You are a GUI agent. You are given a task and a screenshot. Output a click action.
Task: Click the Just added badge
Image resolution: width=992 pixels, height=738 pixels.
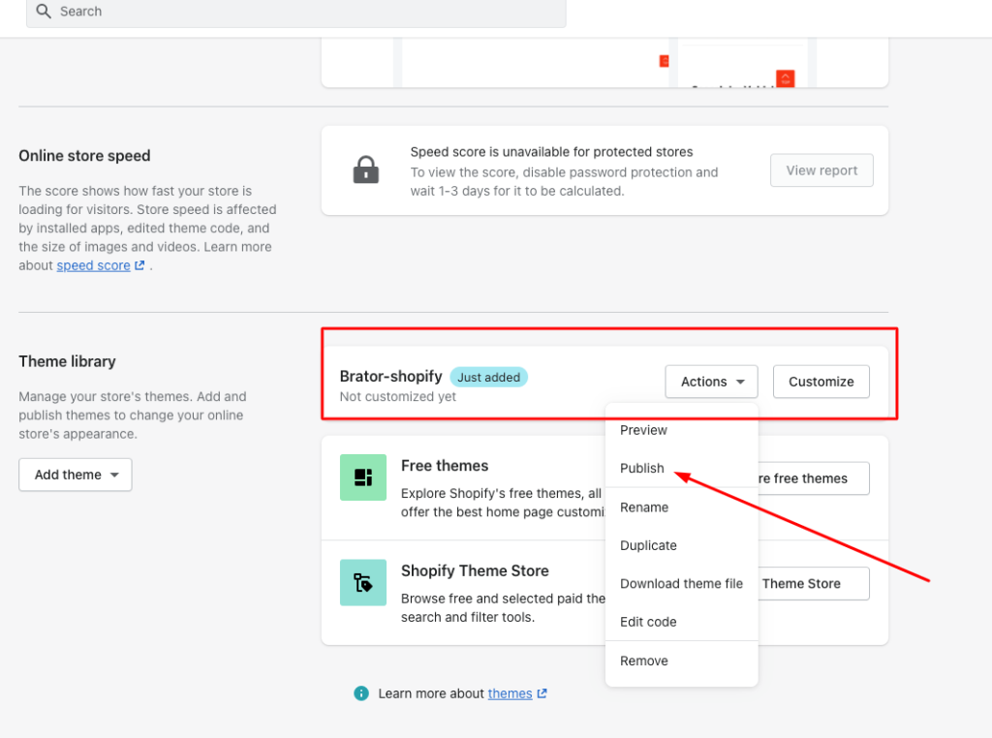click(488, 377)
